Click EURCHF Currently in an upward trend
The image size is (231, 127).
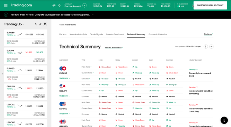(200, 74)
